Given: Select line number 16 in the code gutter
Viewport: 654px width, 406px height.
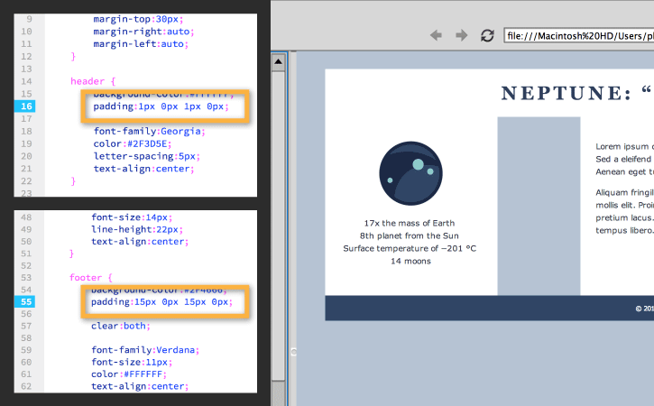Looking at the screenshot, I should pyautogui.click(x=25, y=106).
